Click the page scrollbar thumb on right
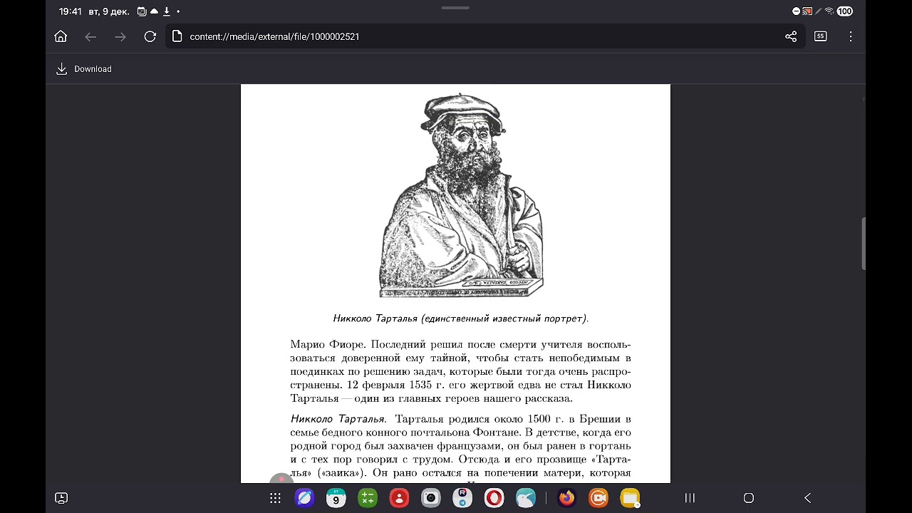 pyautogui.click(x=864, y=244)
